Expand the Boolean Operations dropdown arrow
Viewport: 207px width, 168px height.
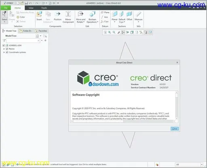[x=97, y=22]
